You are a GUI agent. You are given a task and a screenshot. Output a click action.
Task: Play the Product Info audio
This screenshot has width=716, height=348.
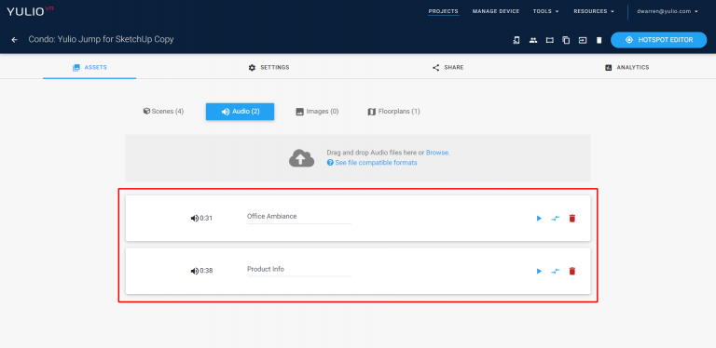[539, 271]
